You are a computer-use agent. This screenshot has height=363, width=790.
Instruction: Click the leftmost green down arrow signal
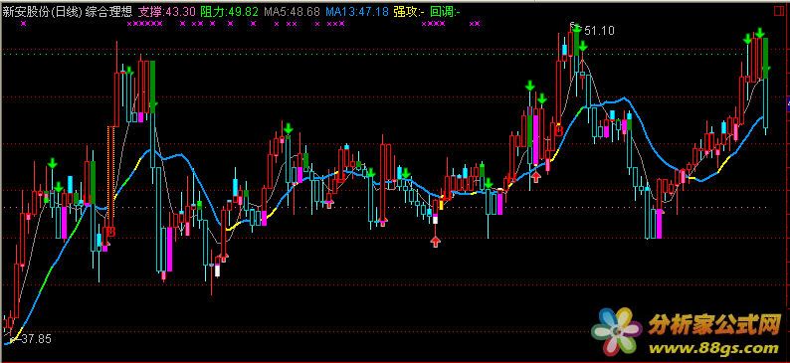click(52, 164)
